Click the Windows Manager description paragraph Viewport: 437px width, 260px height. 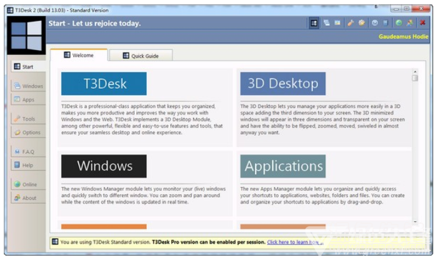click(x=143, y=195)
